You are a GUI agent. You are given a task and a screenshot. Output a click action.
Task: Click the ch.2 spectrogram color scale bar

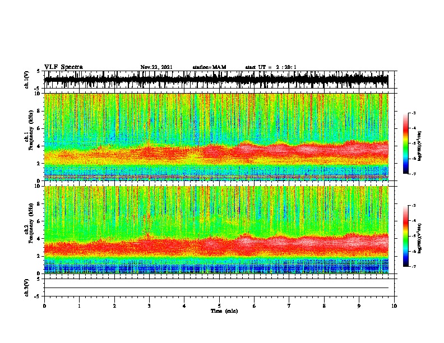click(405, 236)
